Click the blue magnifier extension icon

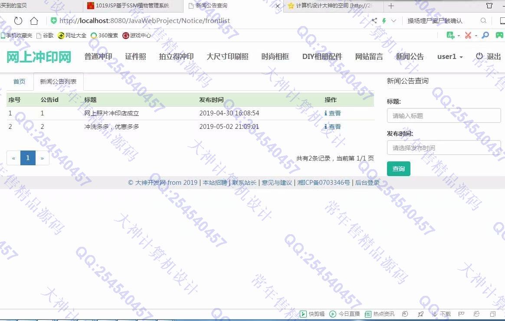tap(485, 35)
